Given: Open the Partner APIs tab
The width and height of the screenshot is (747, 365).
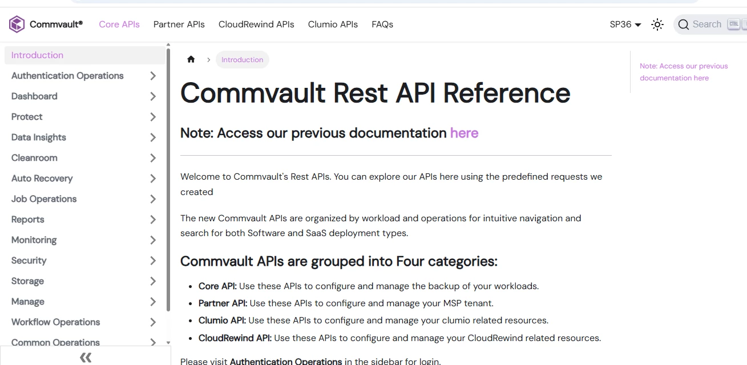Looking at the screenshot, I should (x=179, y=25).
